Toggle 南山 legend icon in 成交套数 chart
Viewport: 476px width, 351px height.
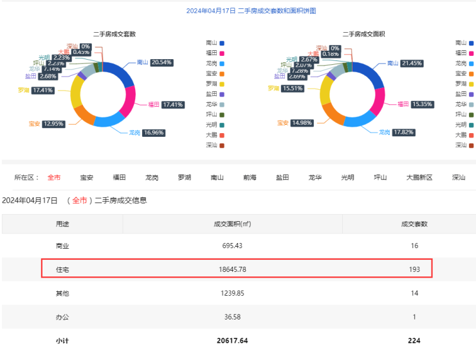pos(222,42)
